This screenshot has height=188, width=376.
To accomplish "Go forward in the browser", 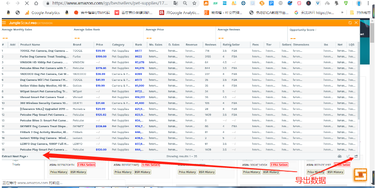I will tap(17, 3).
